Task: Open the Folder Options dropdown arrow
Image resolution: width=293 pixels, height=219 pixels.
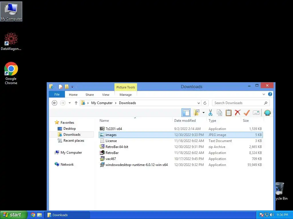Action: pos(203,113)
